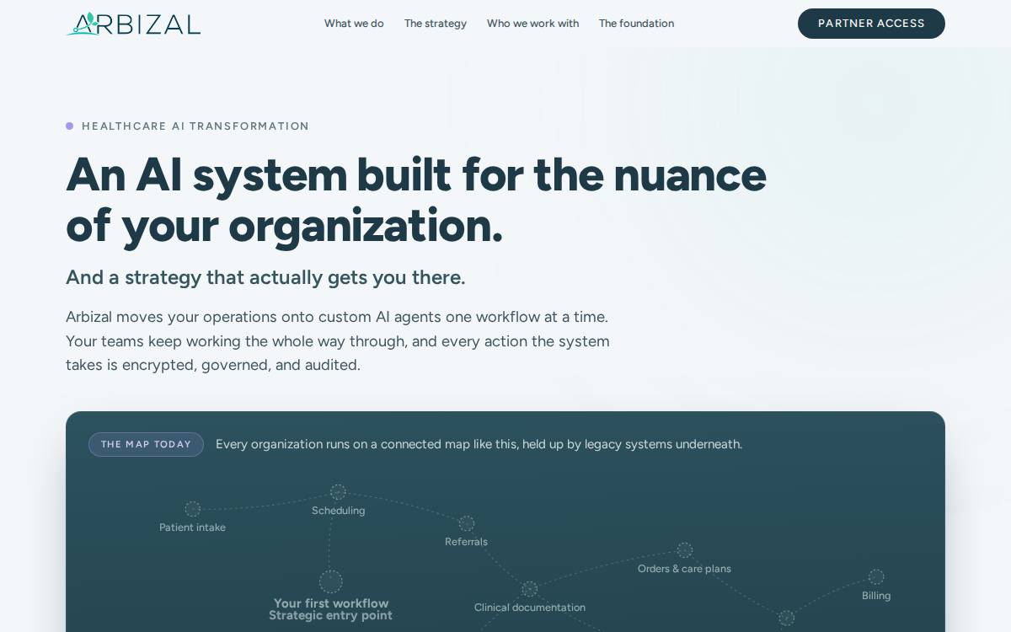This screenshot has width=1011, height=632.
Task: Click the purple dot before Healthcare label
Action: point(70,126)
